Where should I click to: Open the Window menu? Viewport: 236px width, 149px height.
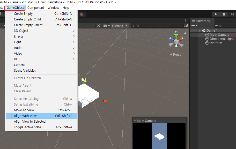coord(53,8)
